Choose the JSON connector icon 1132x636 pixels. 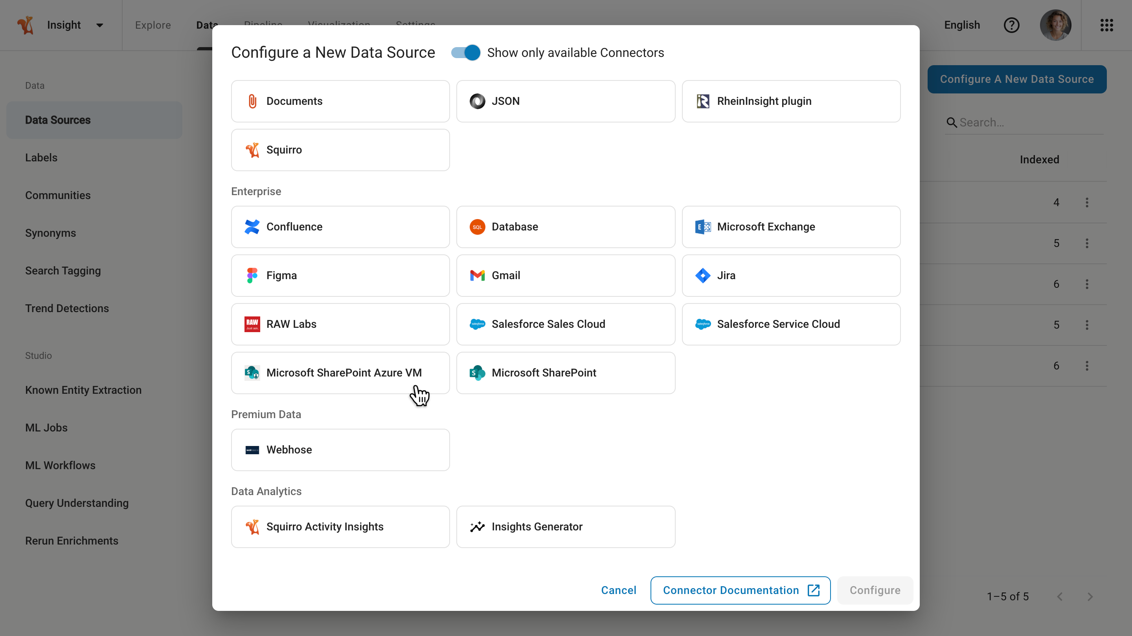[x=477, y=101]
